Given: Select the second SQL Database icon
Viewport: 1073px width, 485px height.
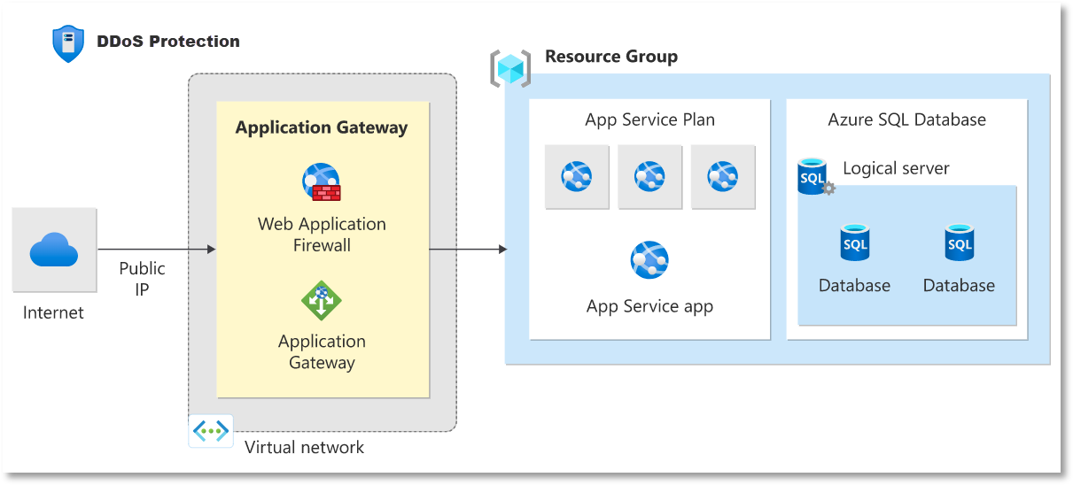Looking at the screenshot, I should [960, 242].
